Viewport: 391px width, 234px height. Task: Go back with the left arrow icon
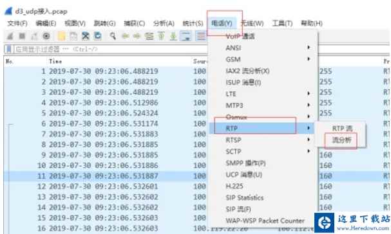click(125, 37)
